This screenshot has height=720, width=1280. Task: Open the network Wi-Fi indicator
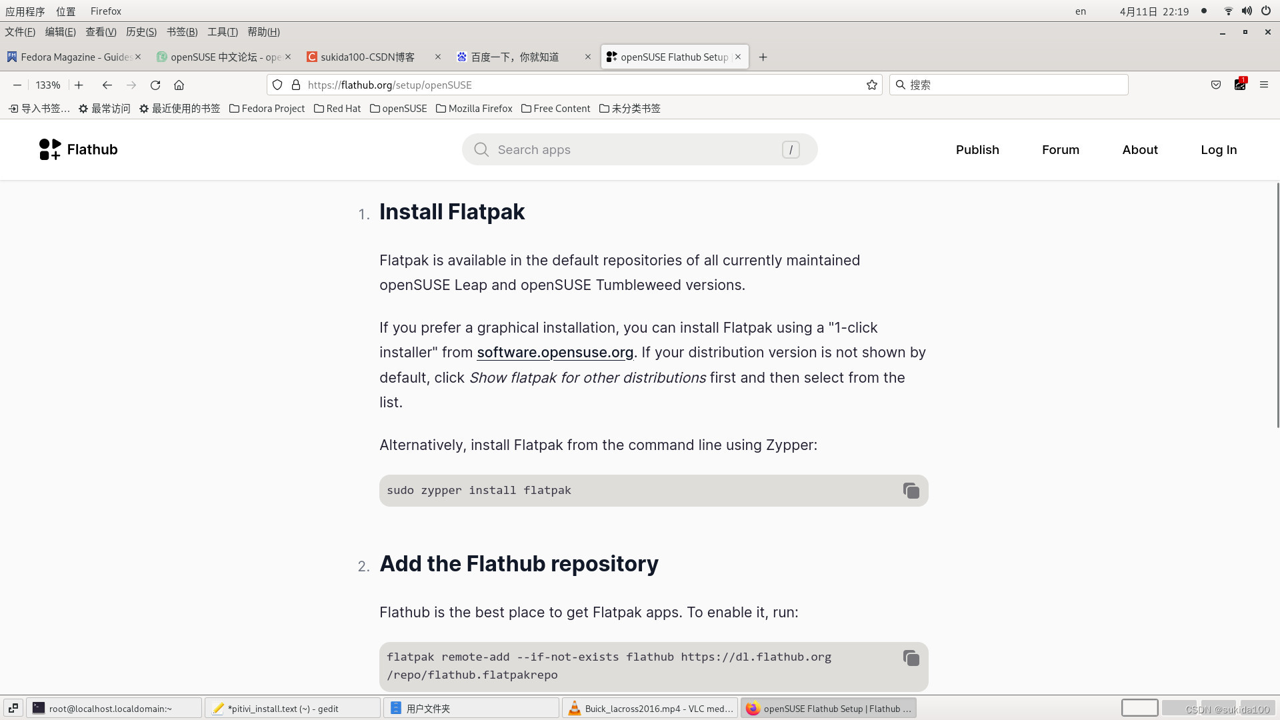coord(1228,11)
